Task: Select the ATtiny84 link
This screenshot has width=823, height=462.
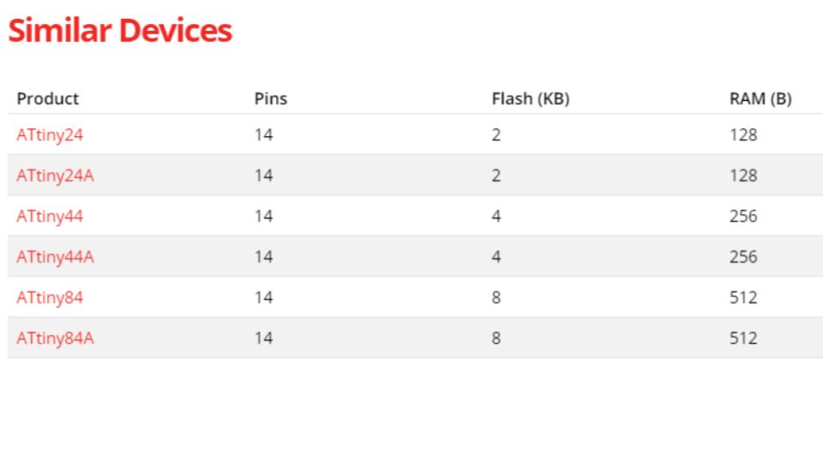Action: pos(50,298)
